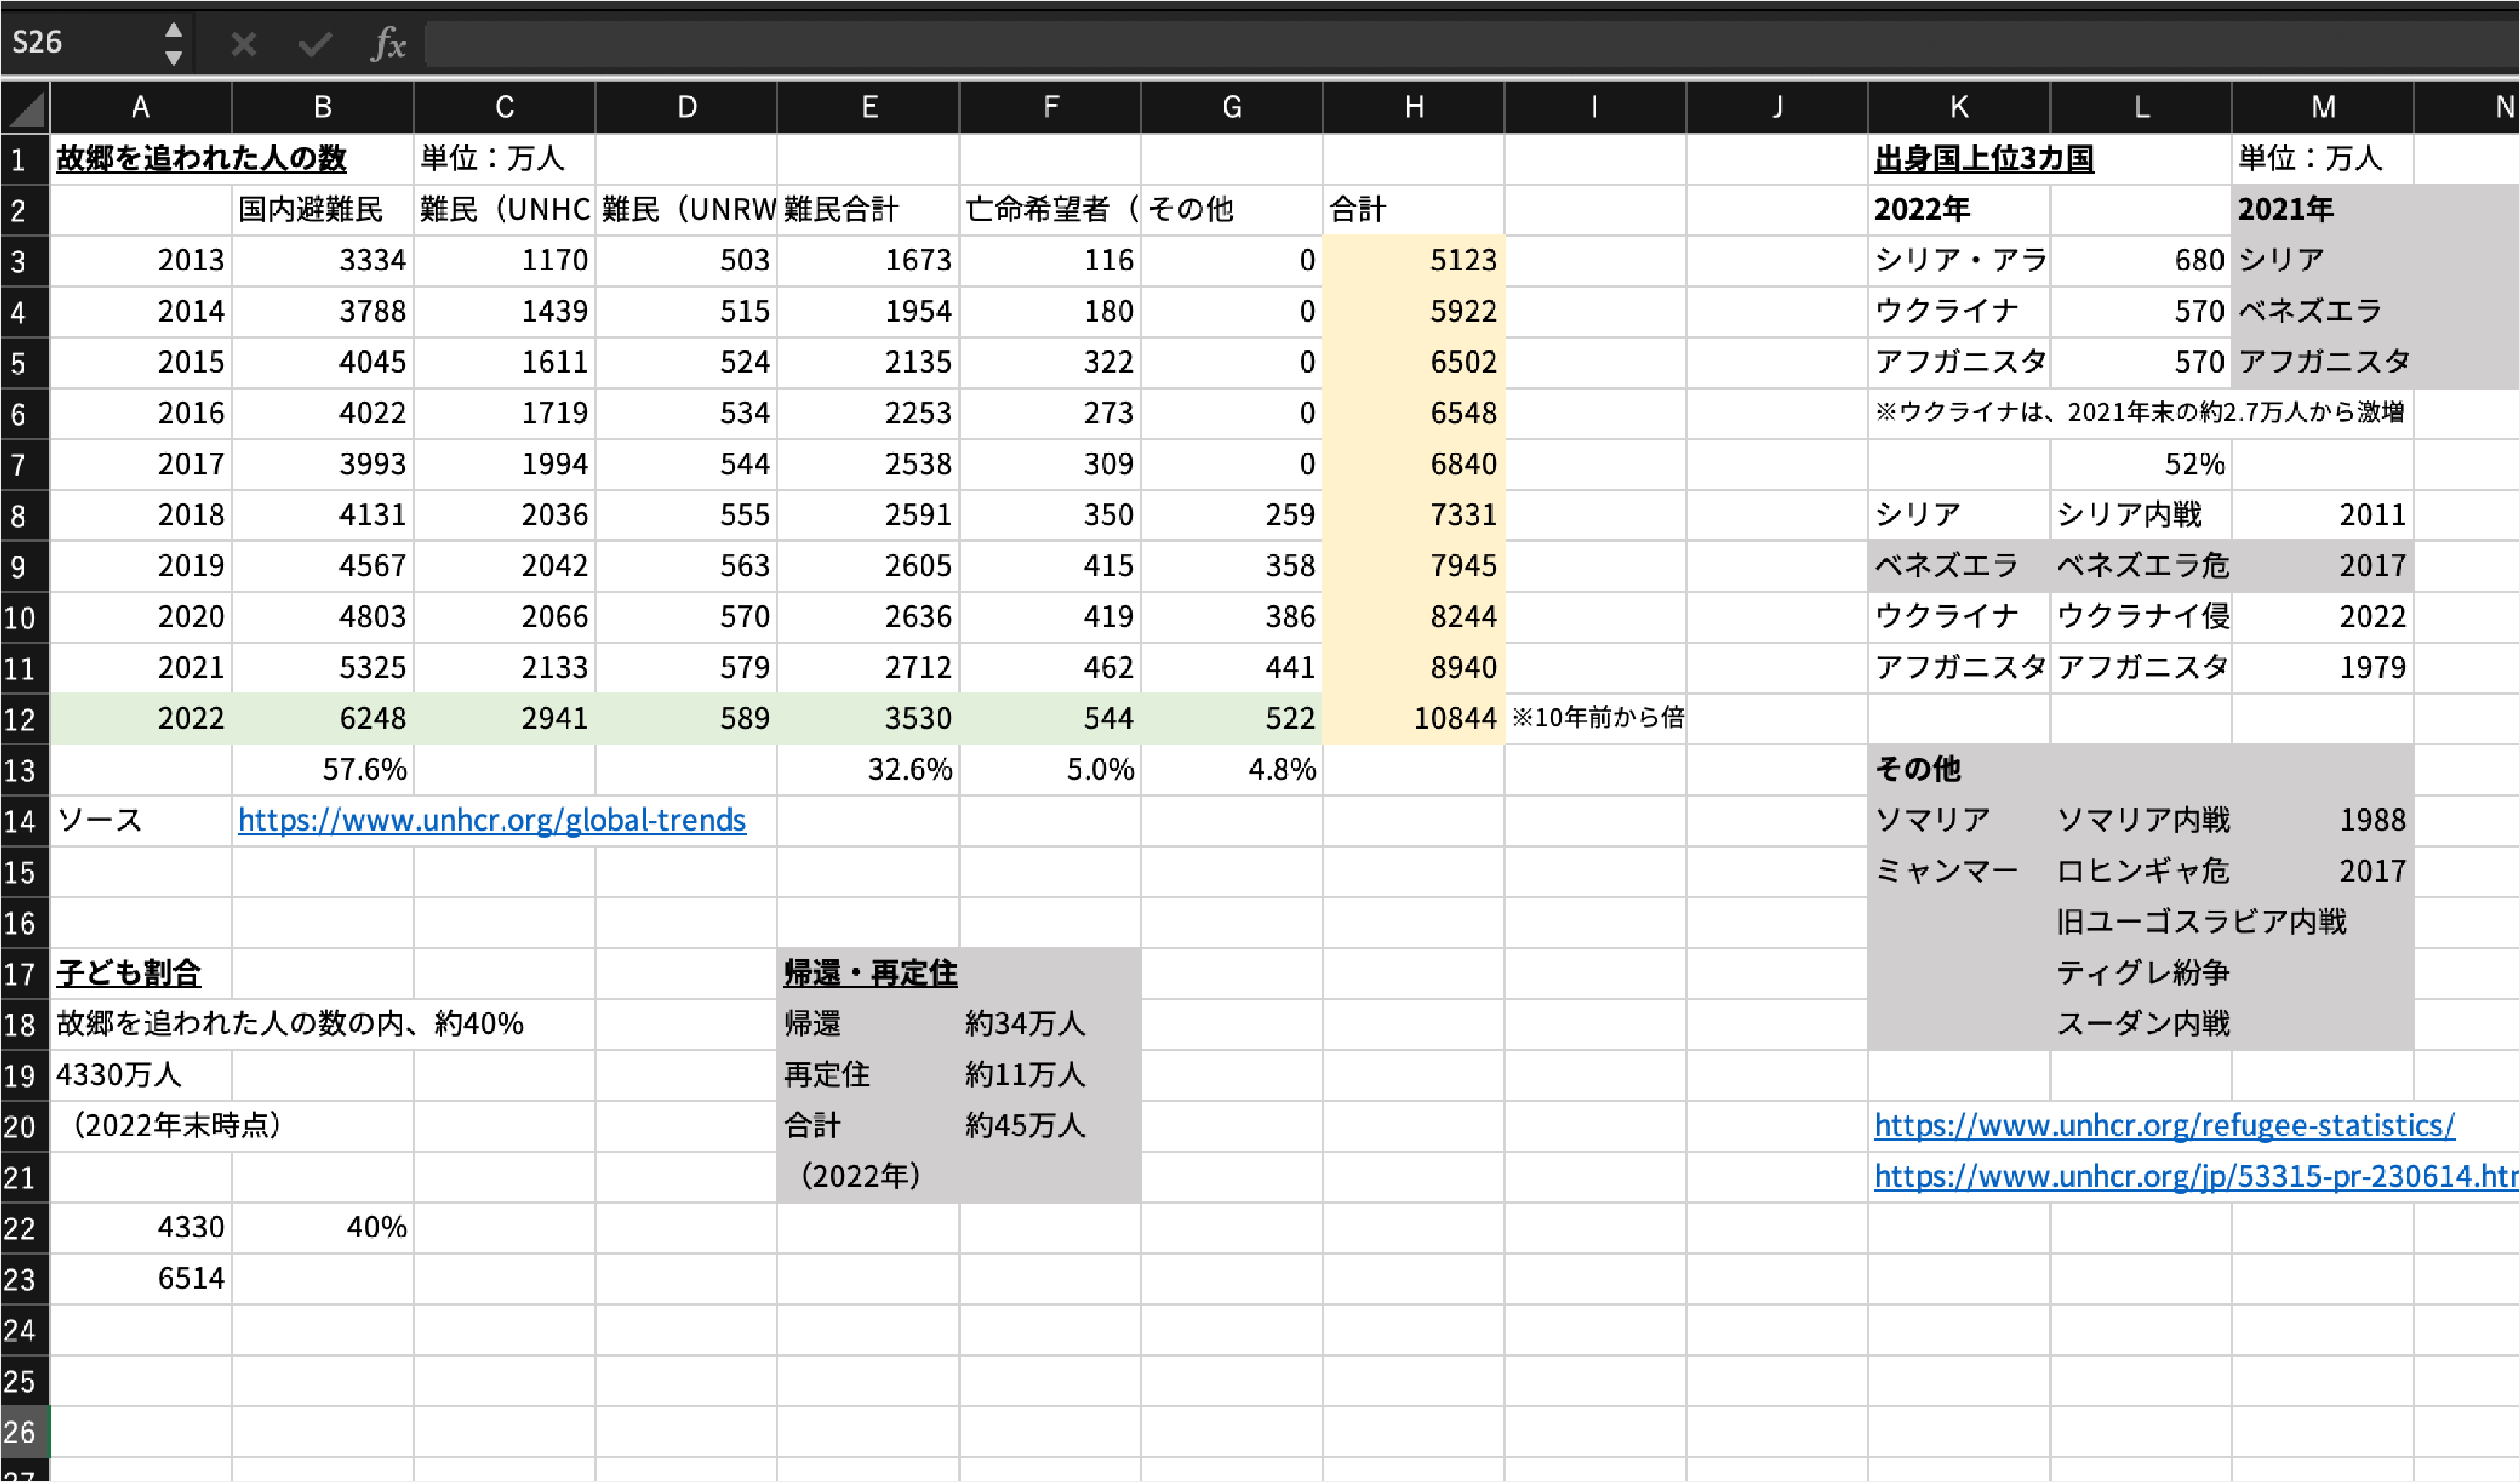Select column K header
This screenshot has width=2520, height=1482.
click(x=1959, y=107)
